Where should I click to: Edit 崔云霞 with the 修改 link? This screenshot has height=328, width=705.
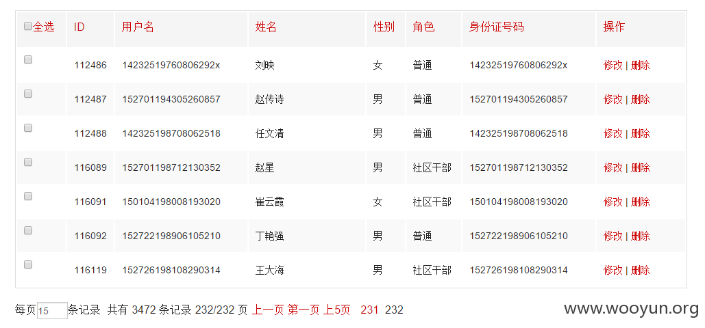(x=613, y=202)
